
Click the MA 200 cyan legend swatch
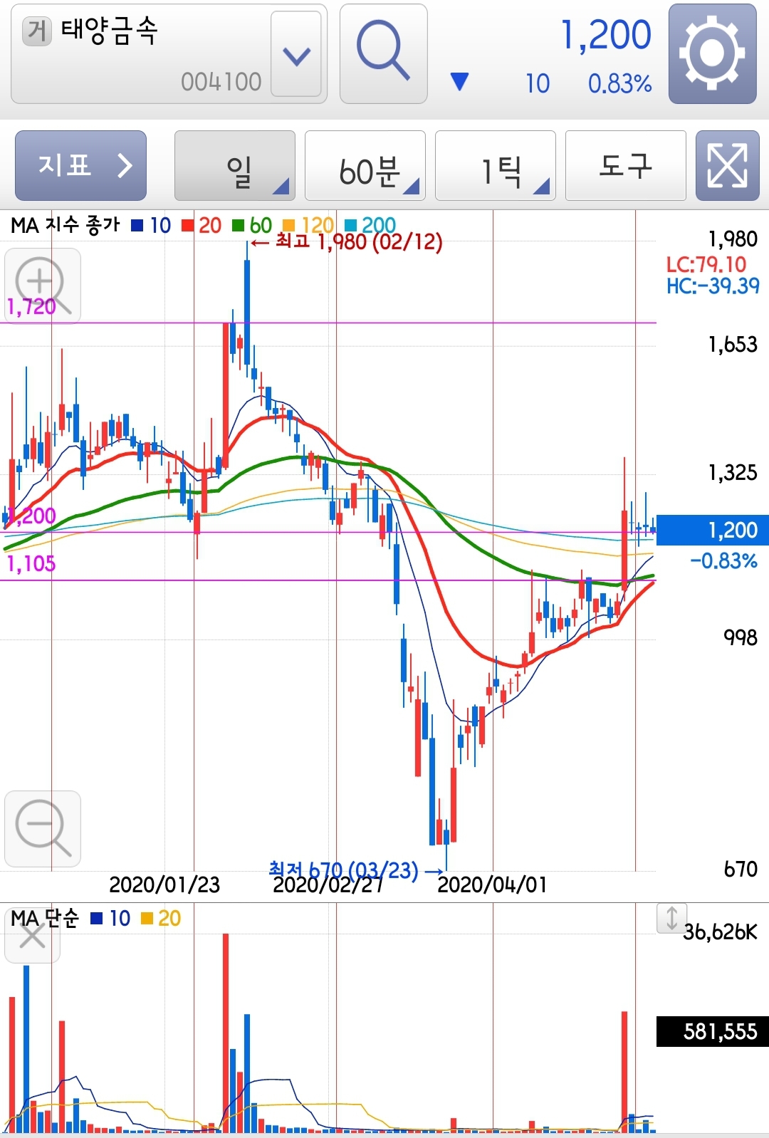[350, 226]
